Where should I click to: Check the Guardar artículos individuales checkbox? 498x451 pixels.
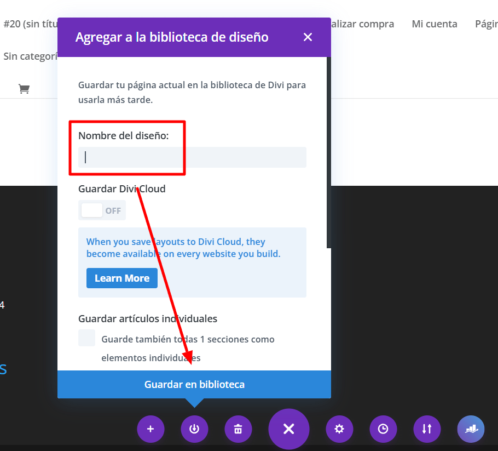click(x=86, y=338)
